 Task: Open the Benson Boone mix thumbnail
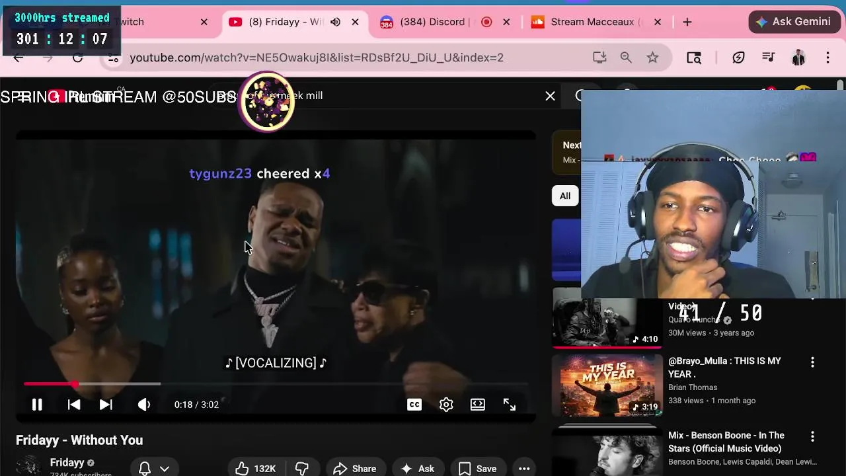tap(607, 451)
